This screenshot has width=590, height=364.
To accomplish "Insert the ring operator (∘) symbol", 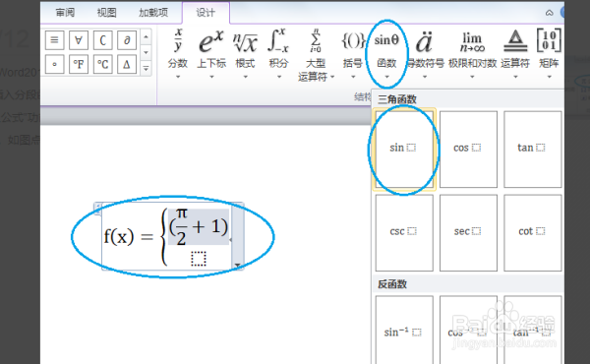I will click(54, 64).
